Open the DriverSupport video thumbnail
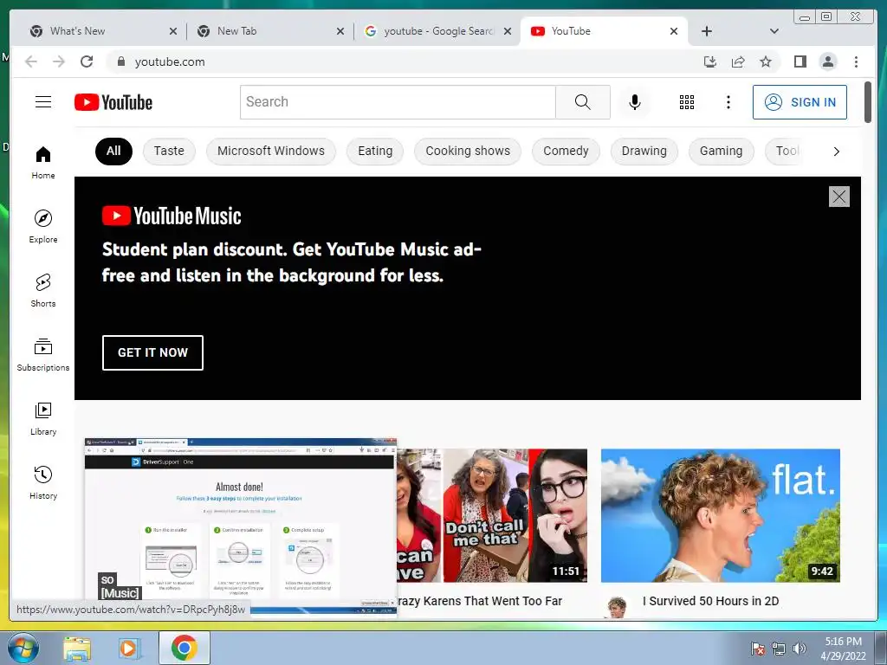Image resolution: width=887 pixels, height=665 pixels. pos(241,526)
